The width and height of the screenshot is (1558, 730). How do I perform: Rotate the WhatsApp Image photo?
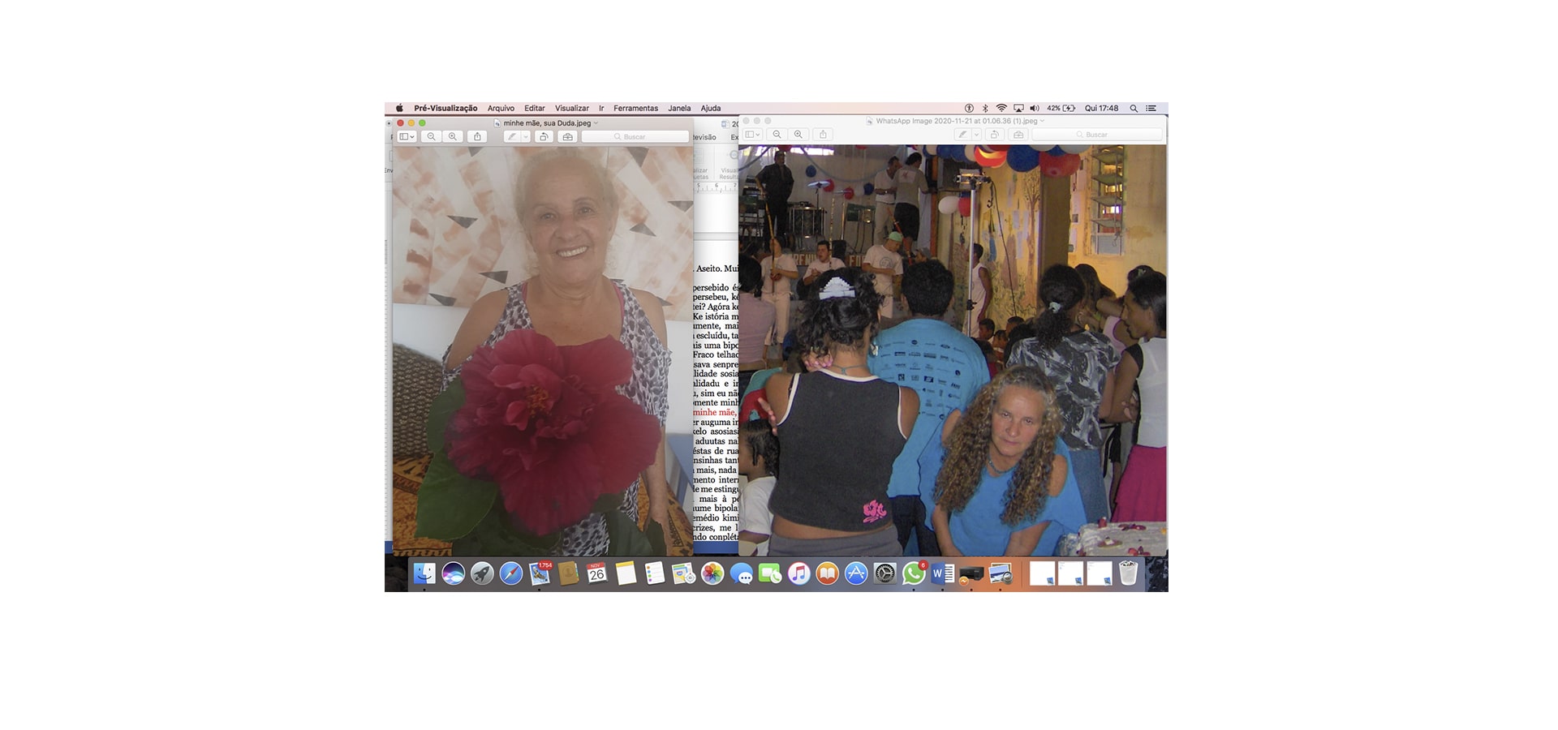(995, 135)
